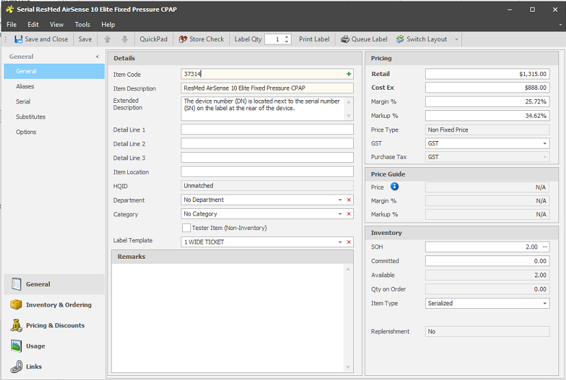Click the Store Check icon

[183, 40]
